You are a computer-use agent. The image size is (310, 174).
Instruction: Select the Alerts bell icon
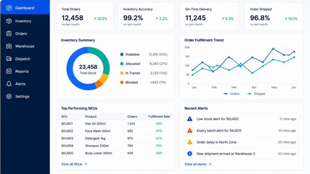click(x=9, y=84)
